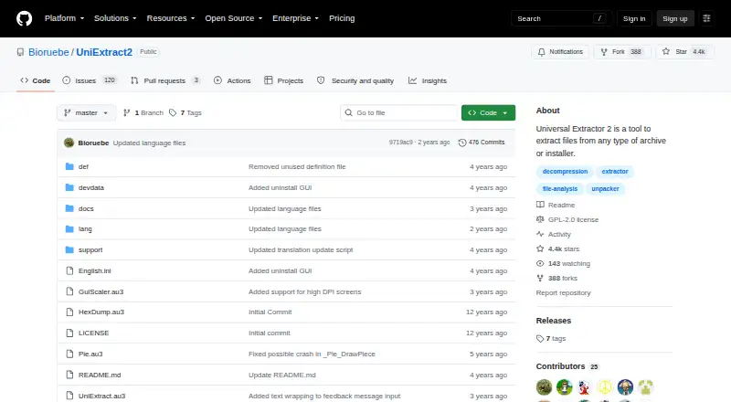The height and width of the screenshot is (402, 731).
Task: Switch to the Pull requests tab
Action: [x=165, y=80]
